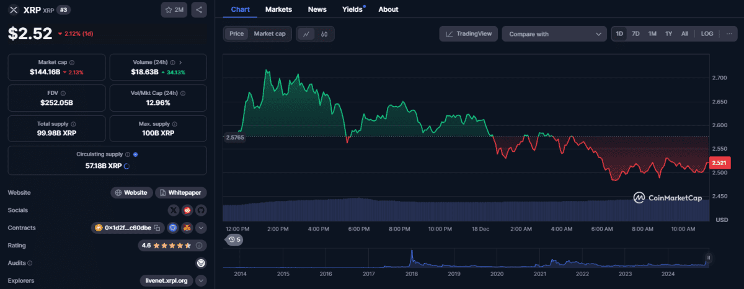This screenshot has height=289, width=744.
Task: Select the 7D time range
Action: 635,33
